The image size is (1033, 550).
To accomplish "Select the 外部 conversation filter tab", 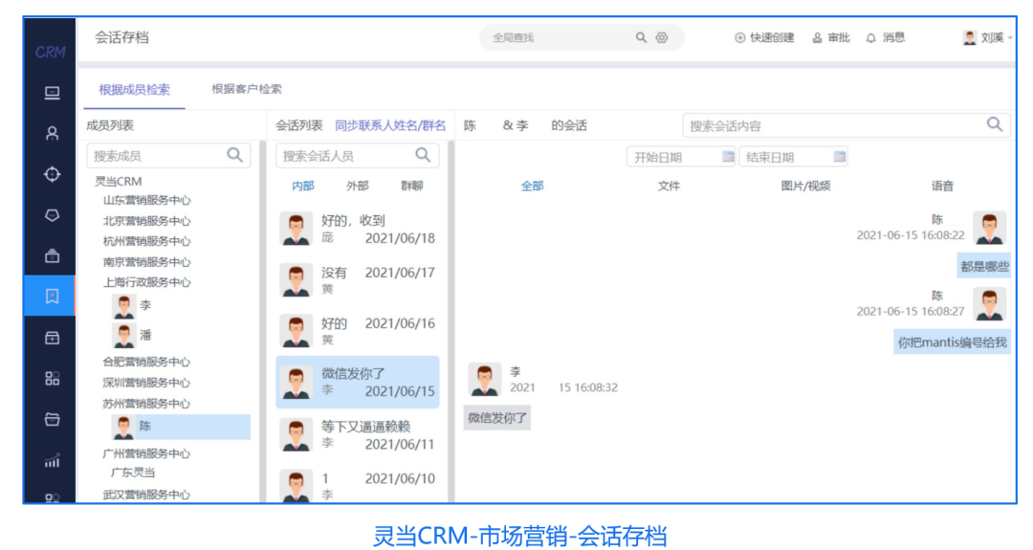I will (x=358, y=187).
